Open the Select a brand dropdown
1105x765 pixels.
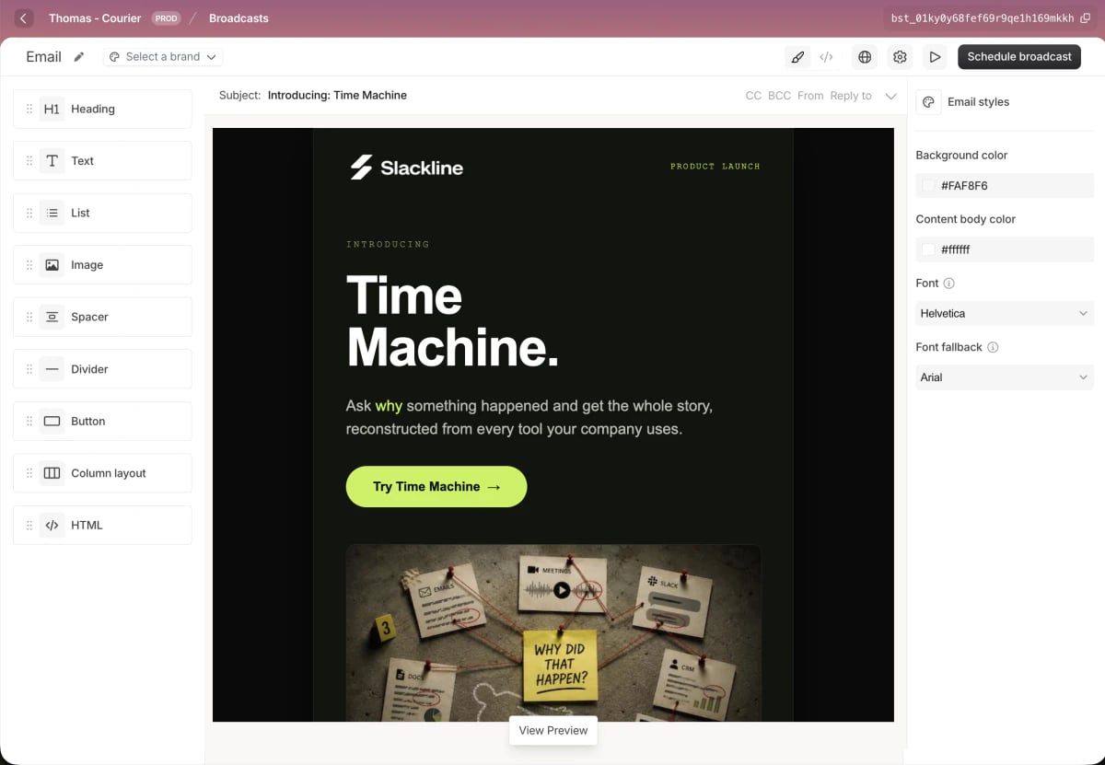point(163,57)
